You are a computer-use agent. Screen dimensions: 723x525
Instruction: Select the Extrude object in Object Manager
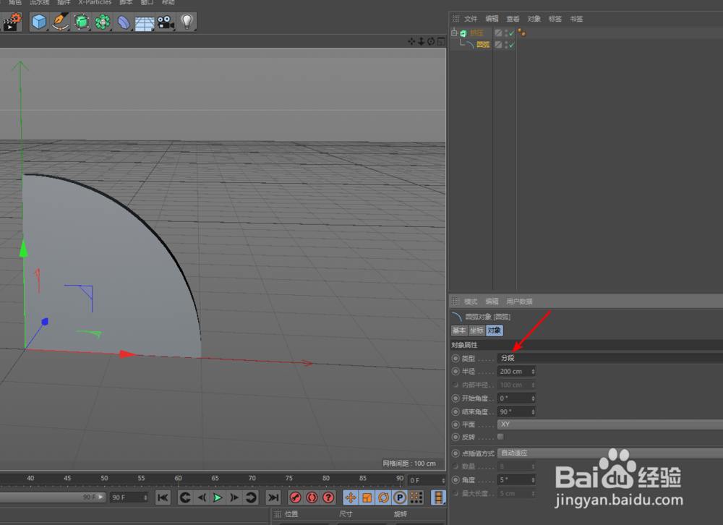[476, 33]
